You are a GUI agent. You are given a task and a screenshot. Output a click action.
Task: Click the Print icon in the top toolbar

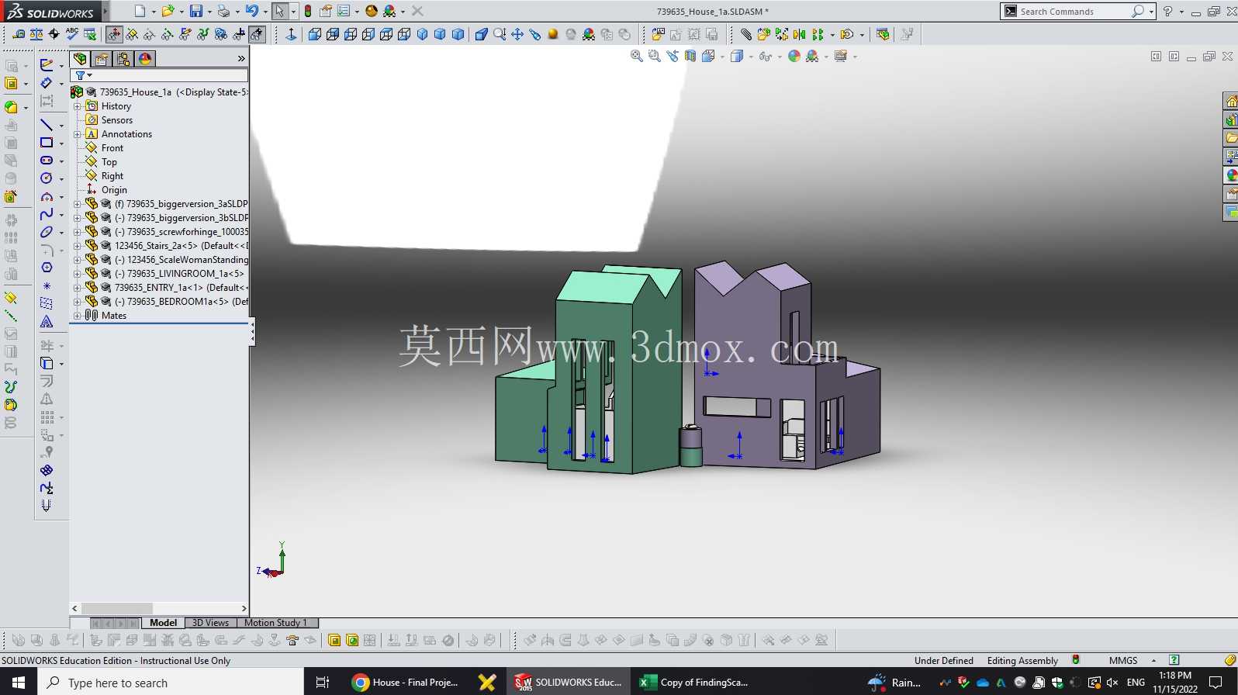[x=223, y=11]
